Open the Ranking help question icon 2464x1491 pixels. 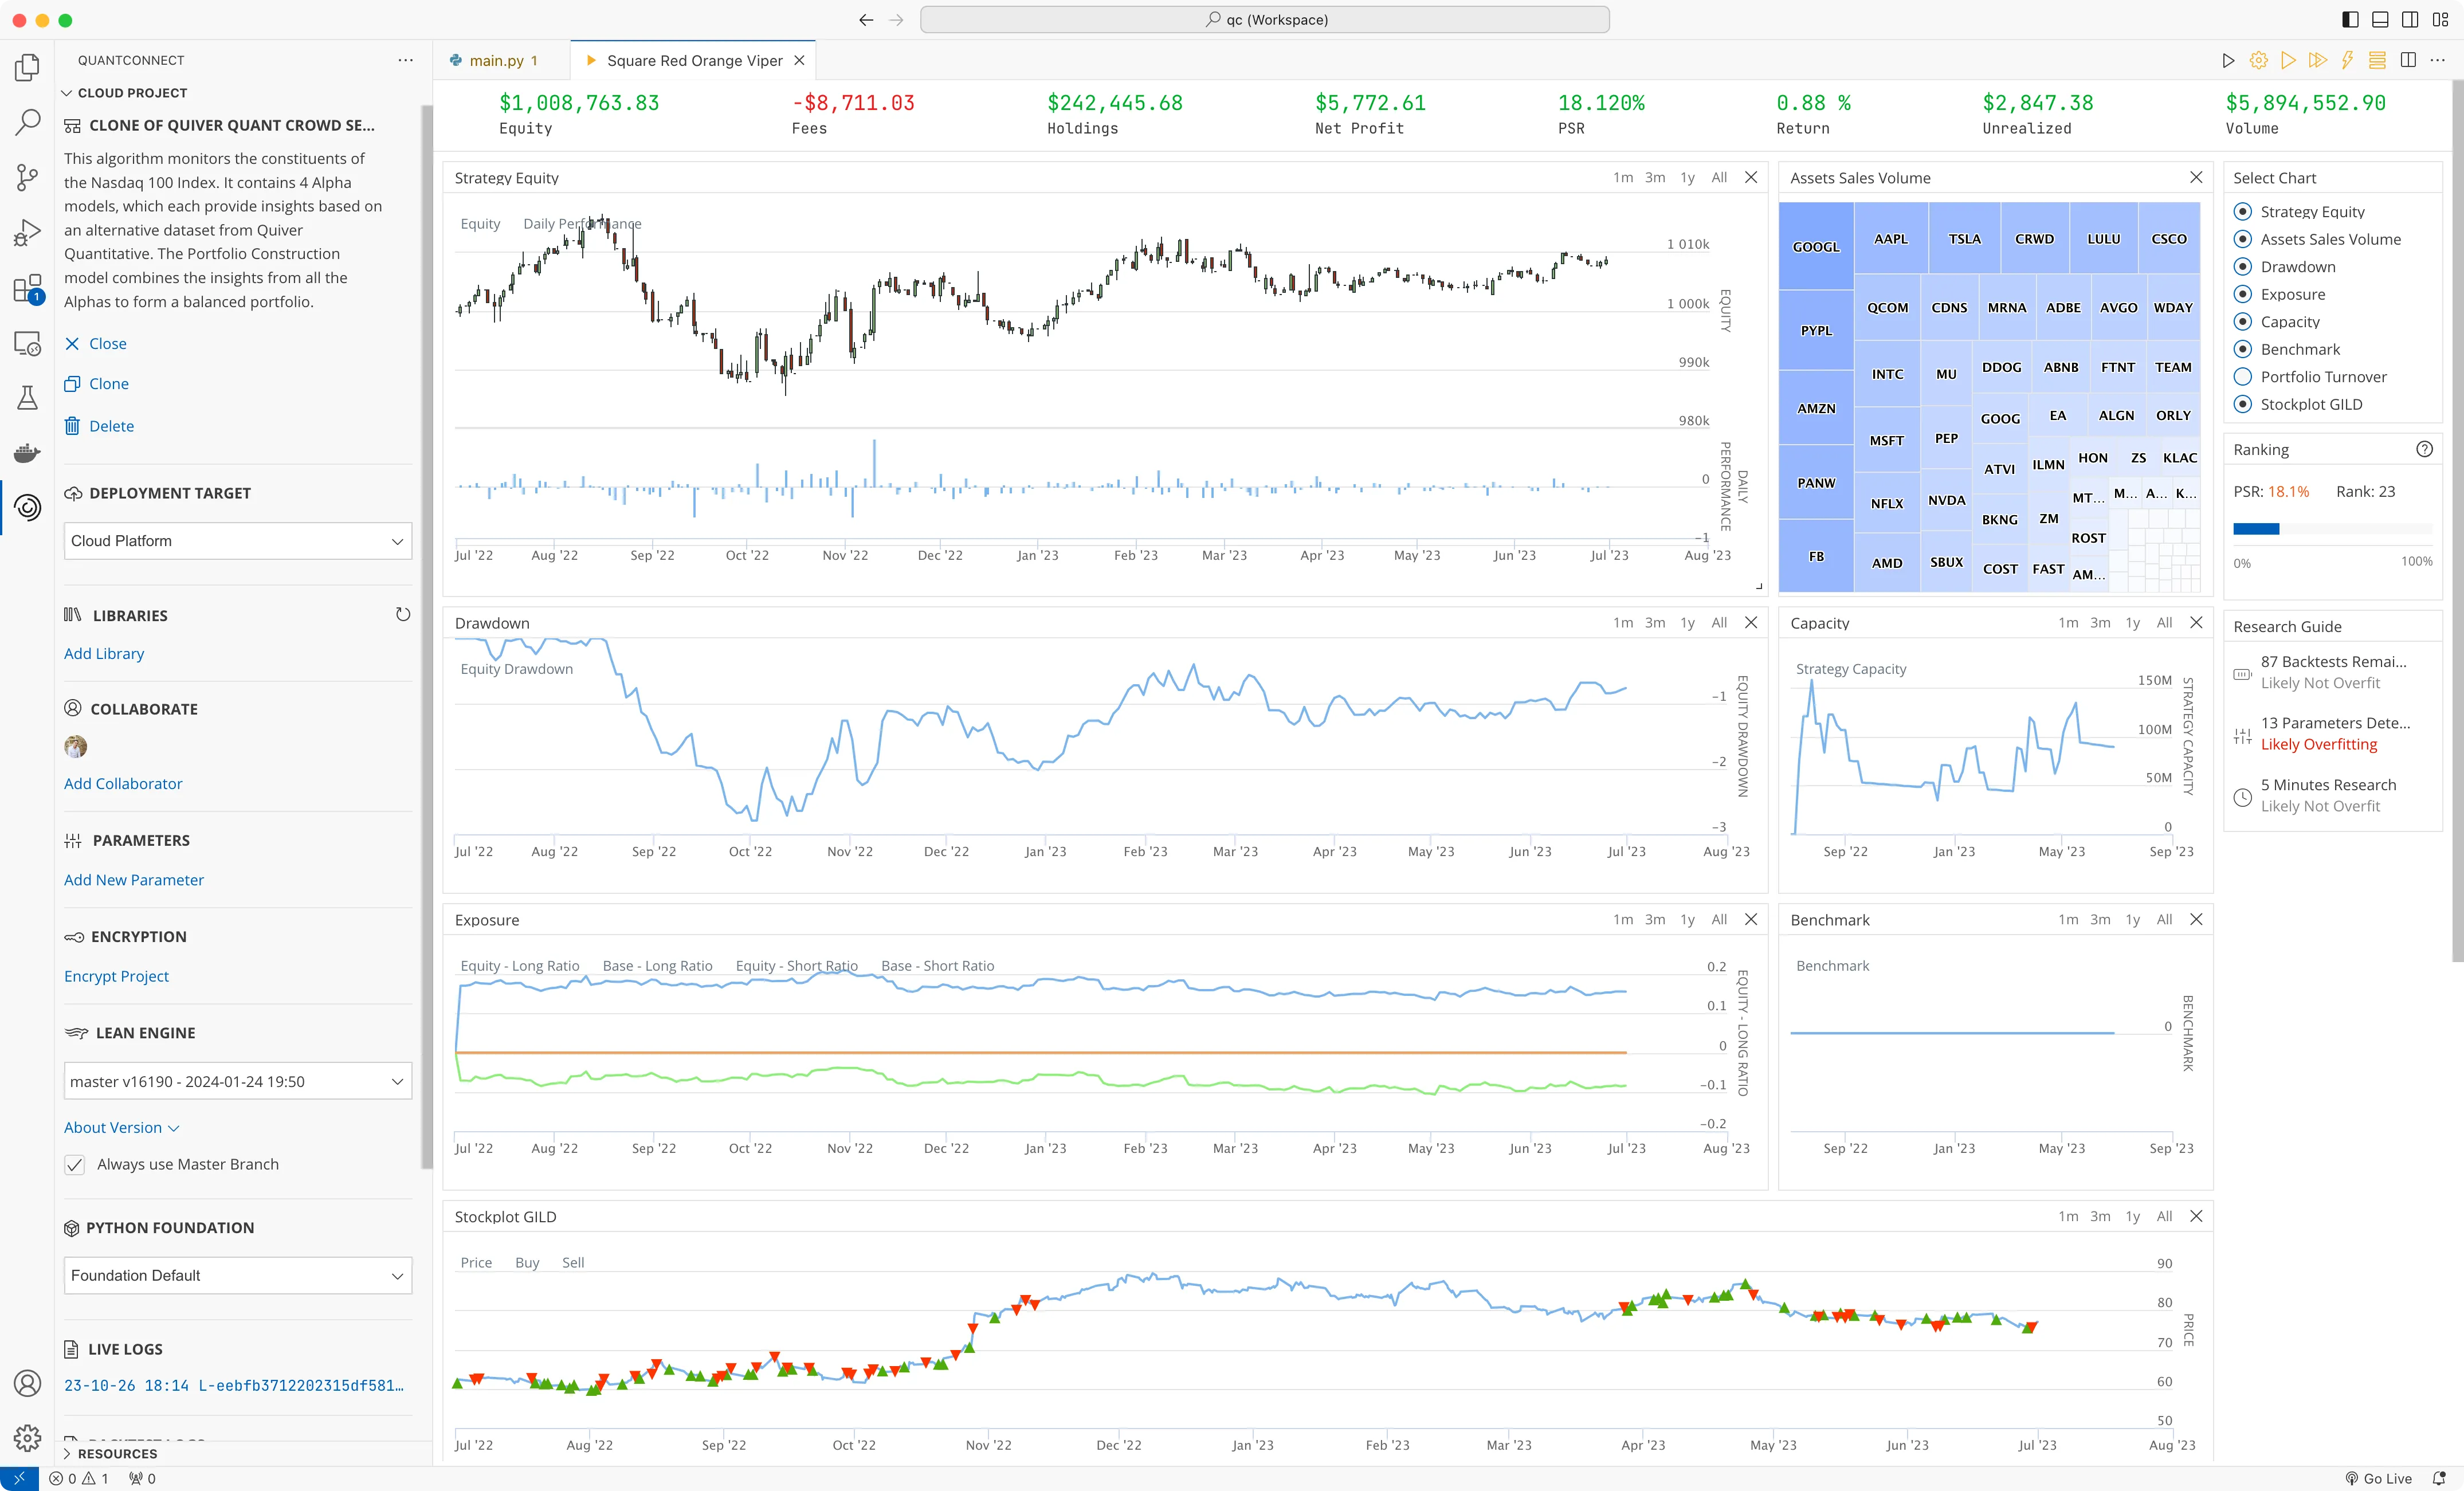pos(2424,450)
